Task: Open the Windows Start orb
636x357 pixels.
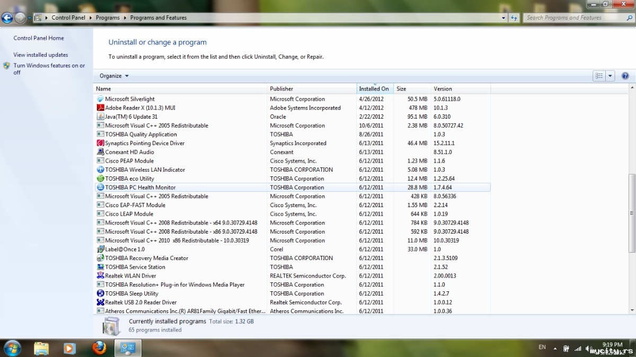Action: tap(12, 348)
